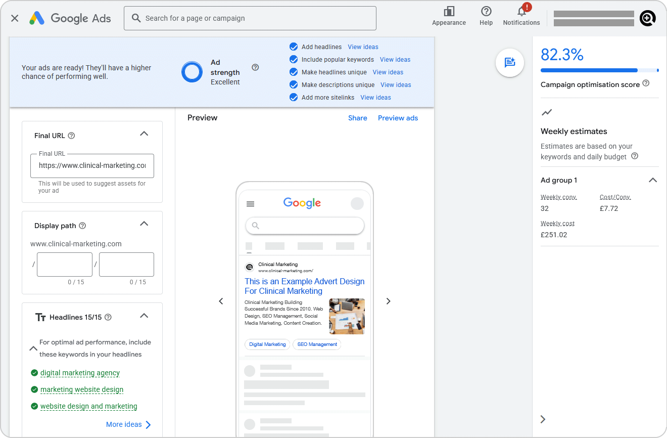Show the next ad preview arrow
This screenshot has height=438, width=667.
pos(388,301)
